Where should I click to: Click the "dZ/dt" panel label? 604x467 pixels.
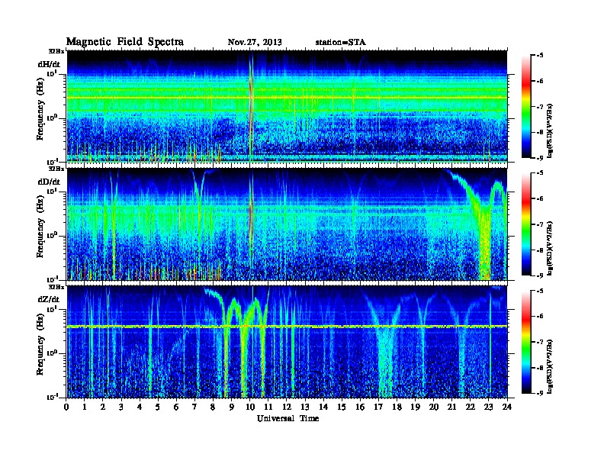[x=49, y=299]
